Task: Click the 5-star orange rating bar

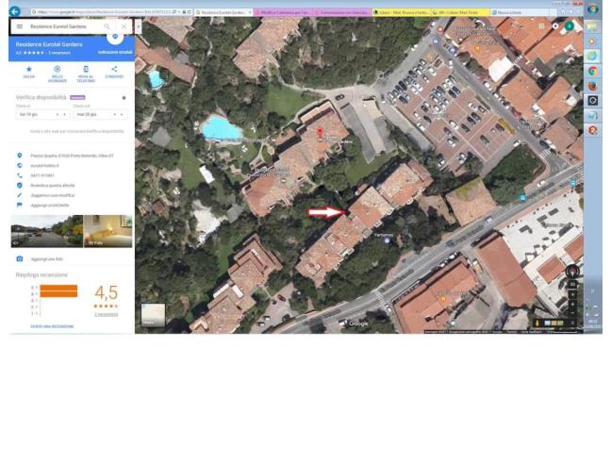Action: (x=58, y=288)
